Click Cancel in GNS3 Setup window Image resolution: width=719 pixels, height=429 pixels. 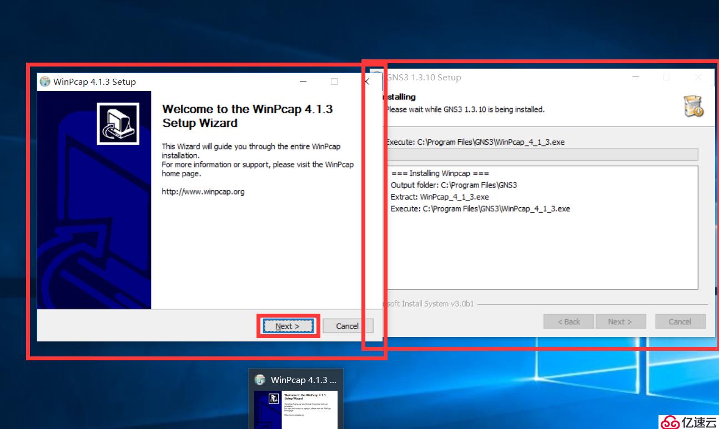tap(680, 321)
